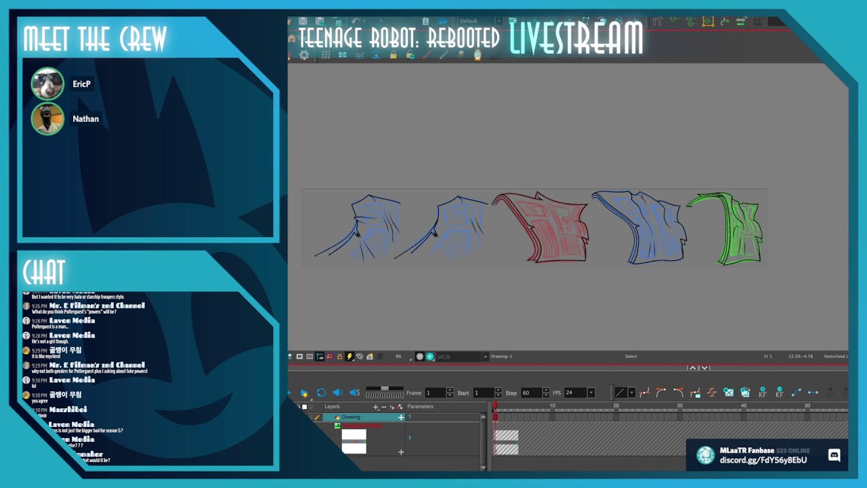This screenshot has width=867, height=488.
Task: Click the Select tool name in status bar
Action: 631,357
